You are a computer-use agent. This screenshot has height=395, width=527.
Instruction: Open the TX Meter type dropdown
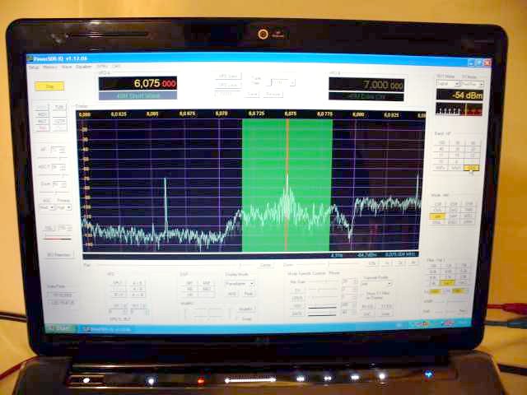pyautogui.click(x=473, y=84)
